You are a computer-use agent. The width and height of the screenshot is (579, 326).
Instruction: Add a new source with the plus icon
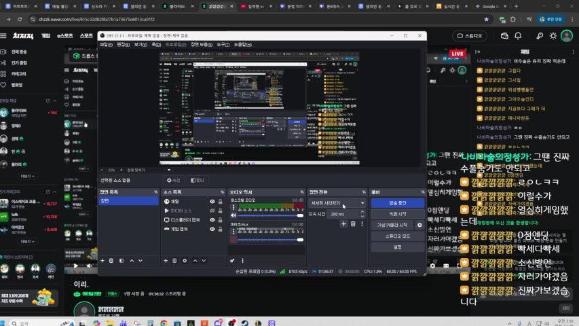click(x=166, y=260)
